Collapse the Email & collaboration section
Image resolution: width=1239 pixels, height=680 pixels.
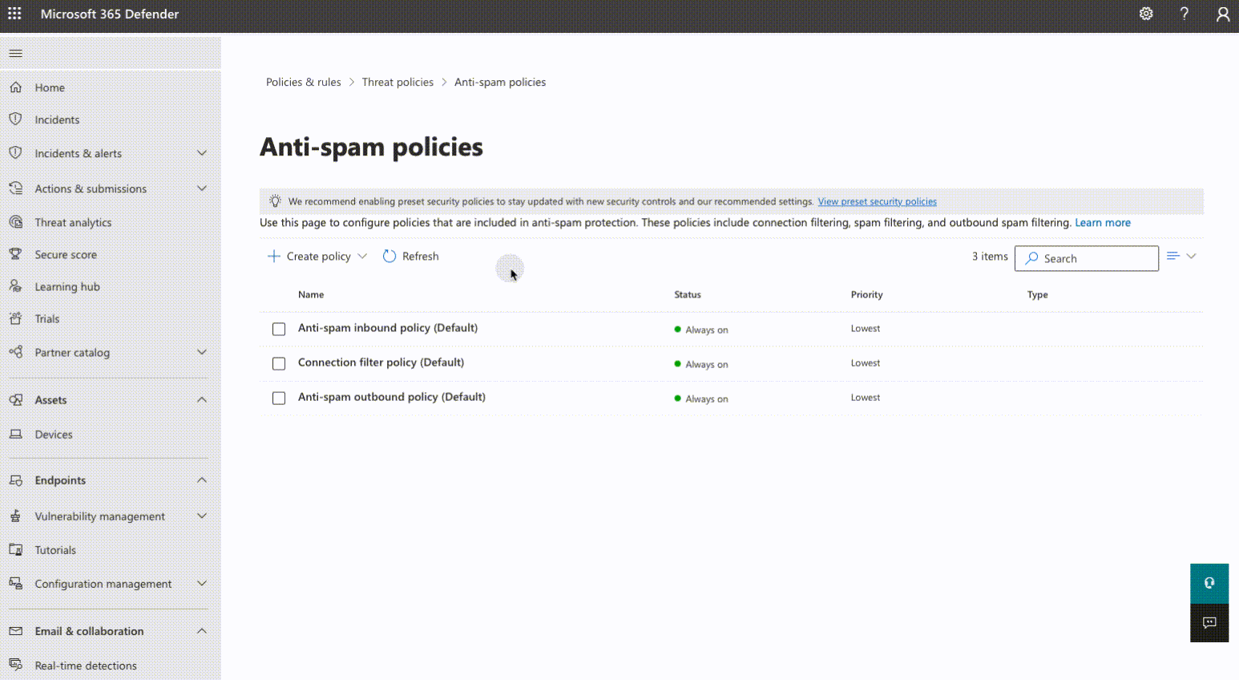(201, 630)
